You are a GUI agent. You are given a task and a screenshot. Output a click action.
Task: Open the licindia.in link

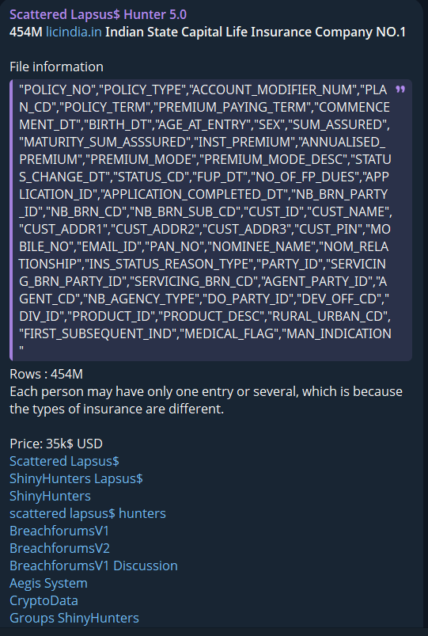click(x=74, y=32)
